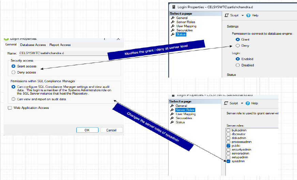297x180 pixels.
Task: Open the highlighted Status page in upper window
Action: 181,34
